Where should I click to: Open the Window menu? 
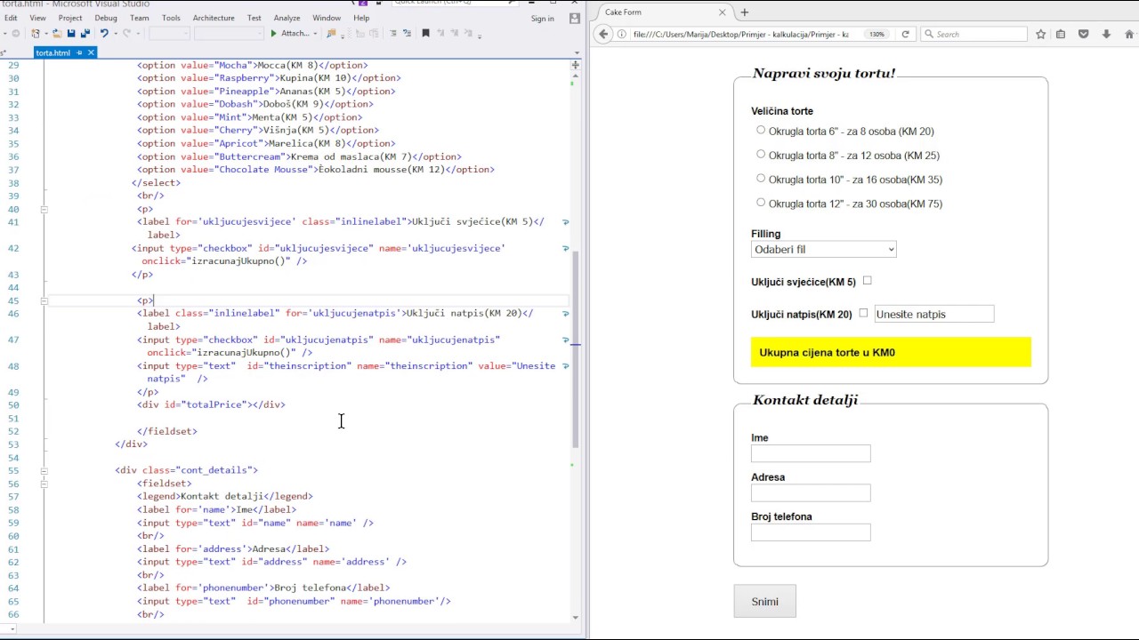327,18
